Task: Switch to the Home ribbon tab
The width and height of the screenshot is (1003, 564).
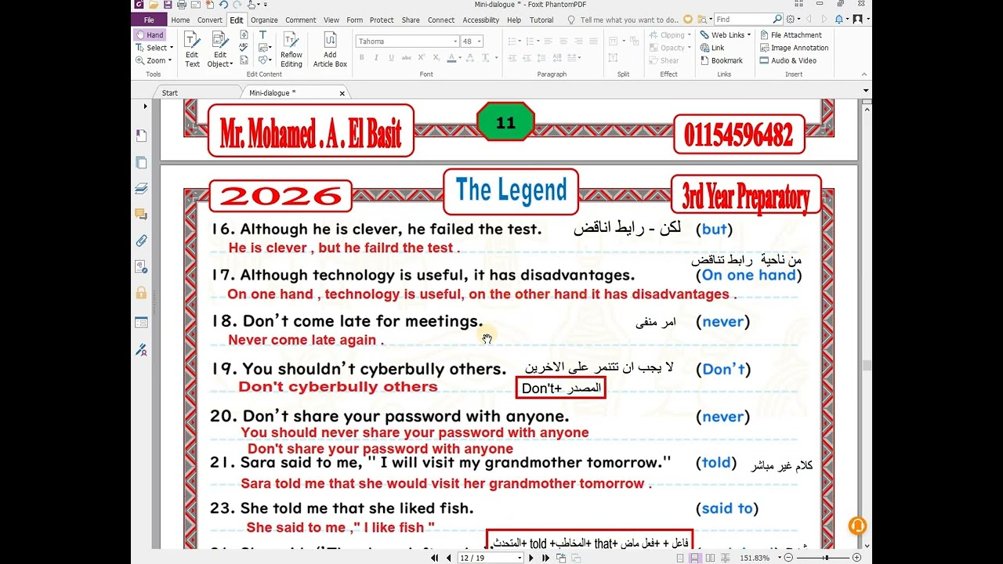Action: (180, 20)
